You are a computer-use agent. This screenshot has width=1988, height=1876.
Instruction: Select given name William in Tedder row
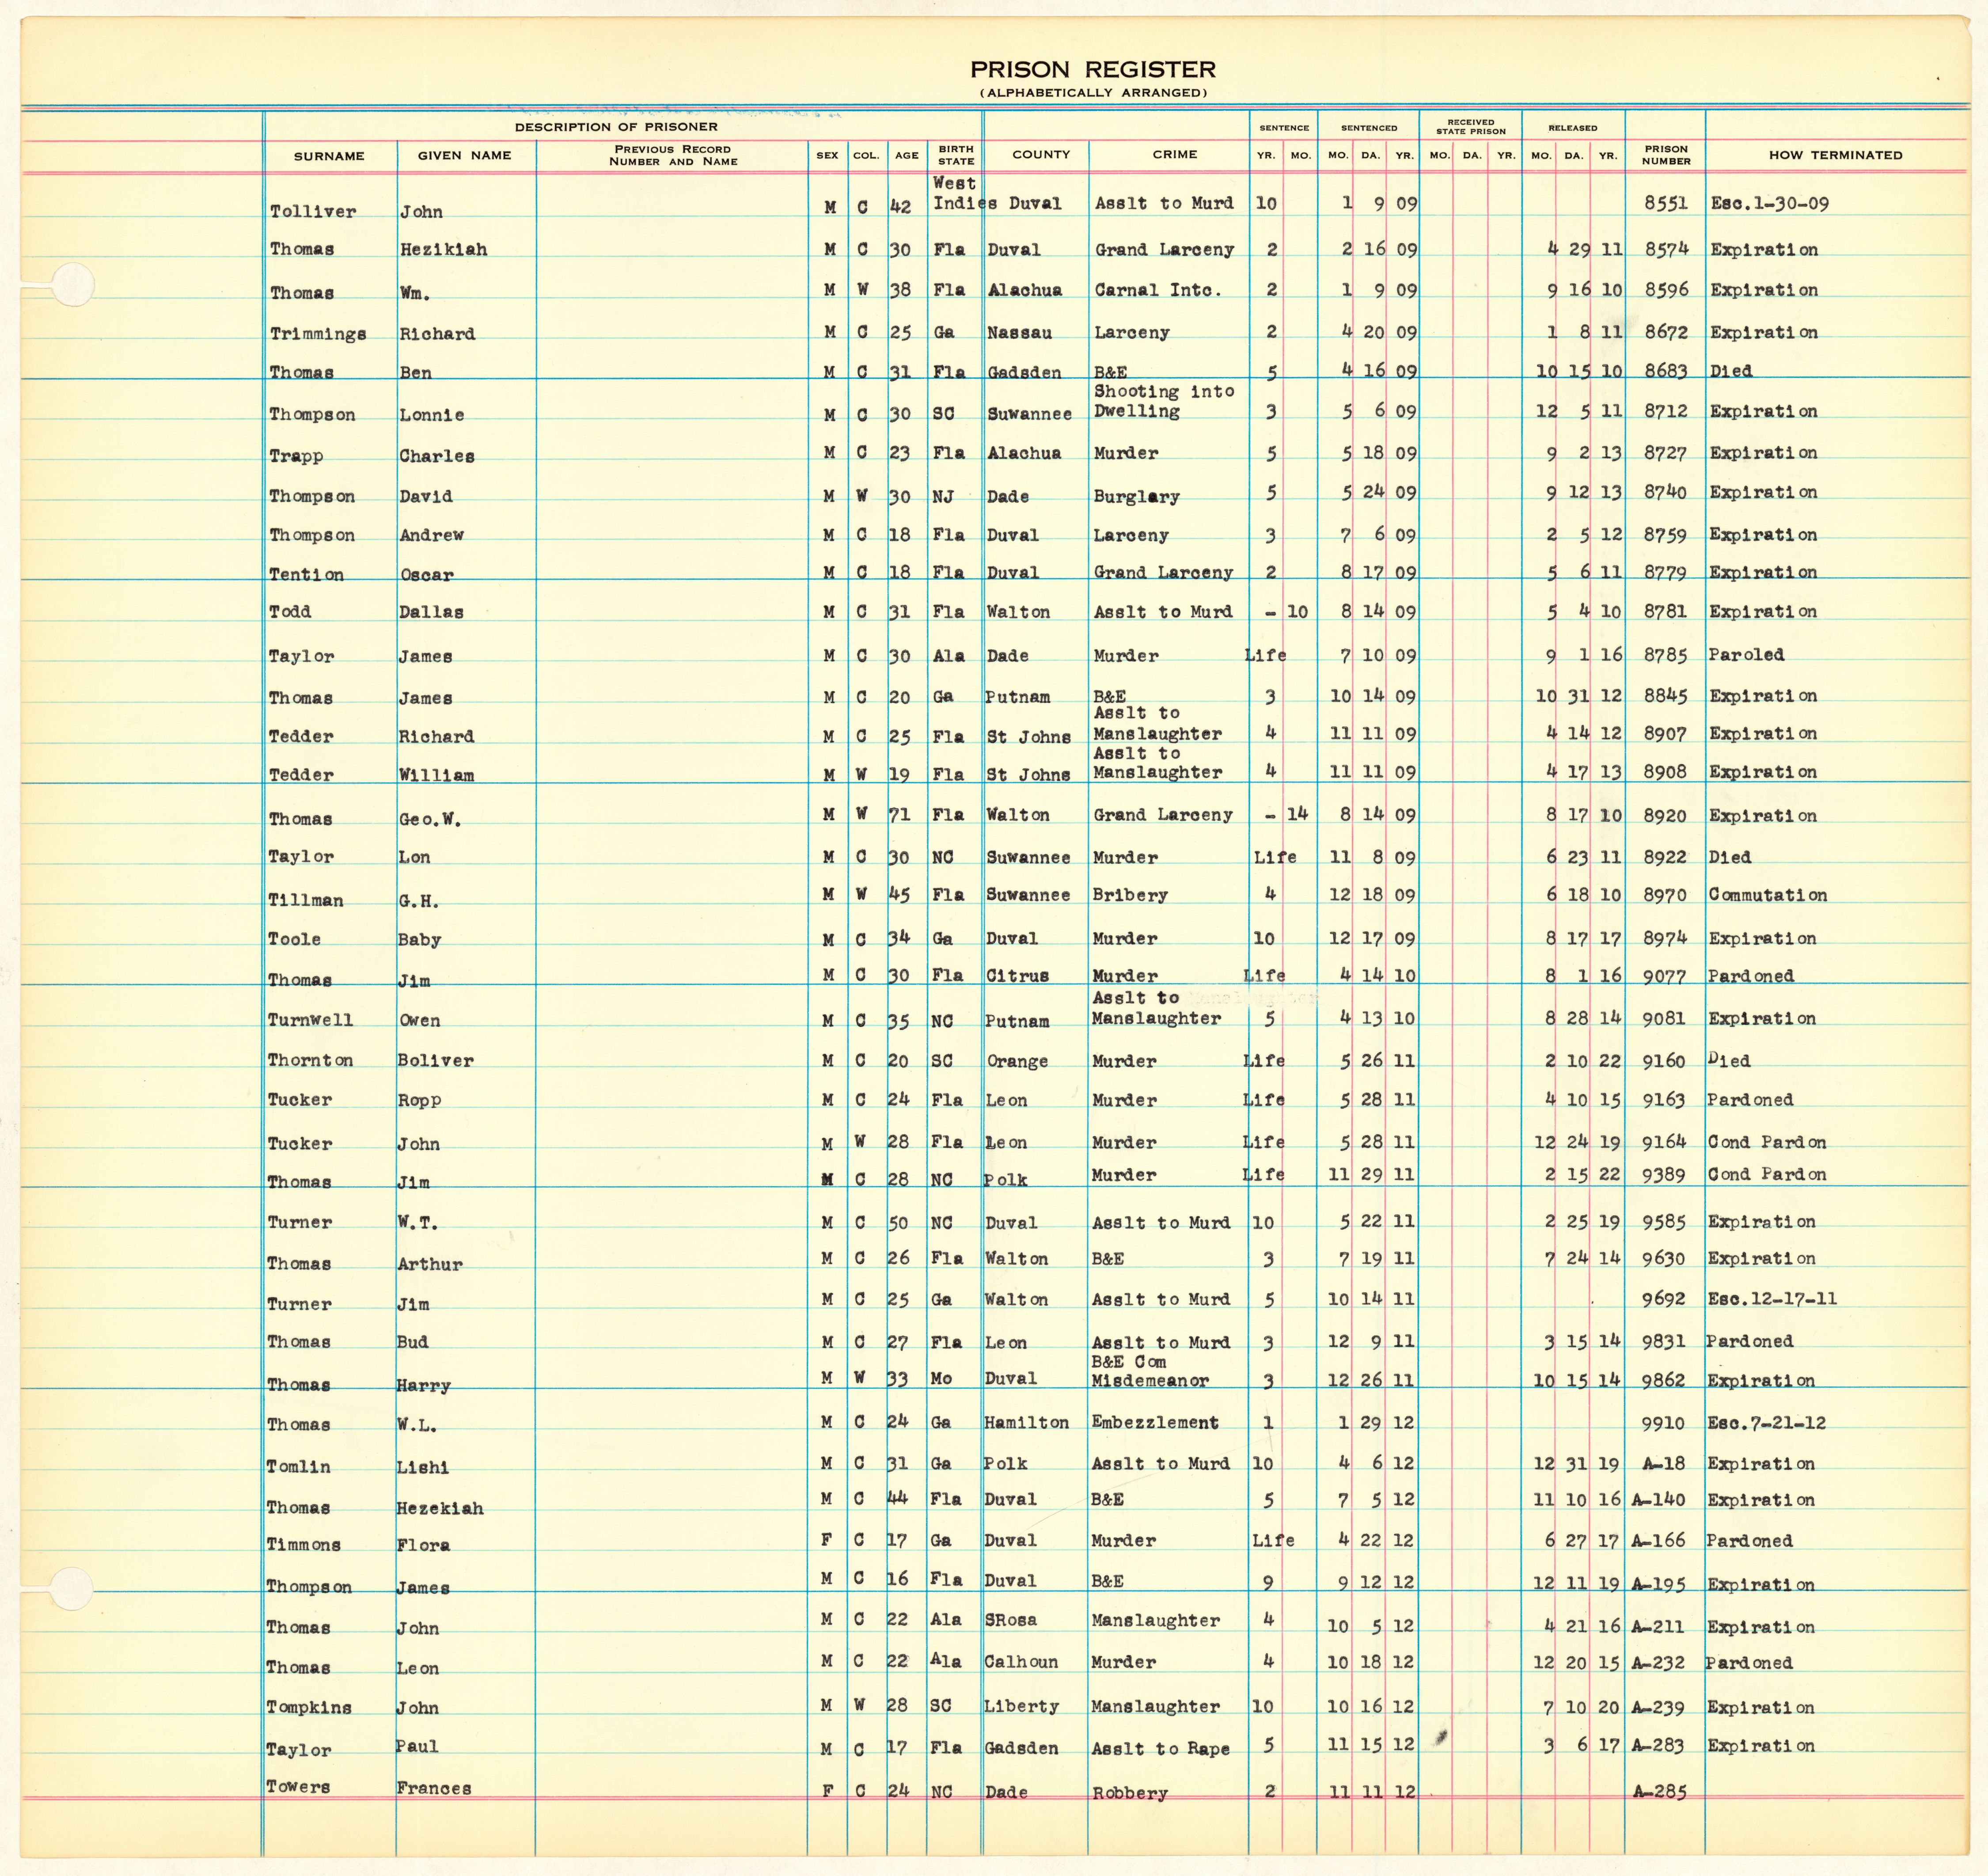click(x=436, y=776)
